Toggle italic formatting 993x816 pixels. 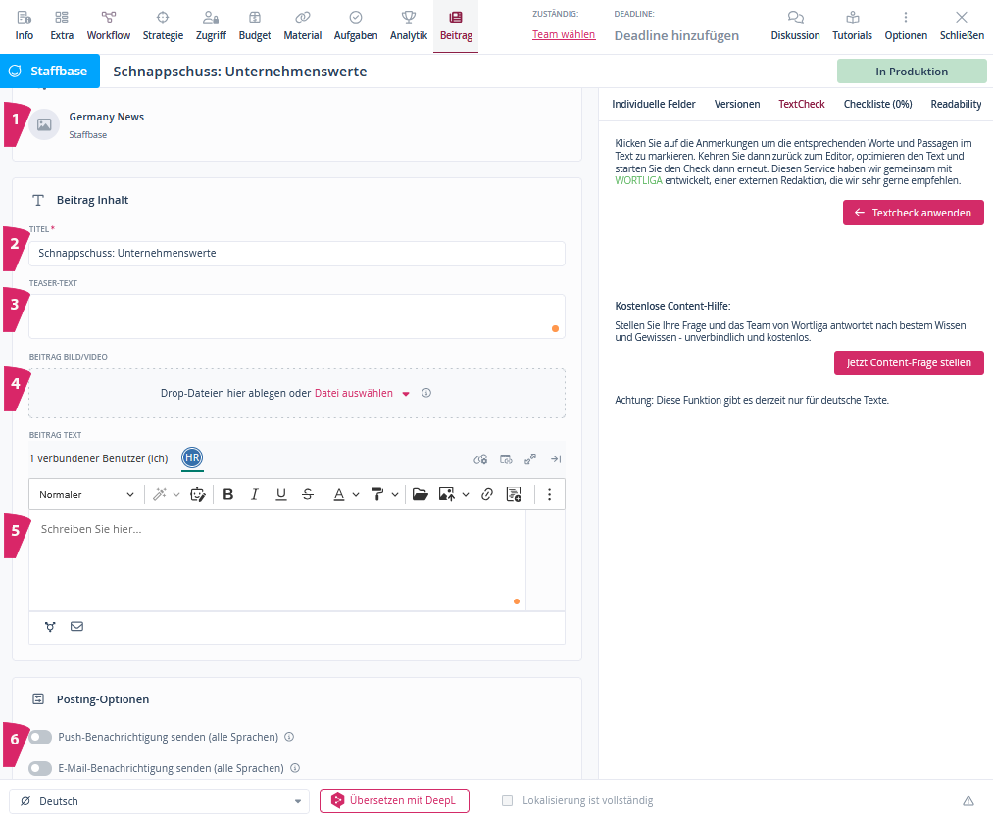tap(255, 494)
